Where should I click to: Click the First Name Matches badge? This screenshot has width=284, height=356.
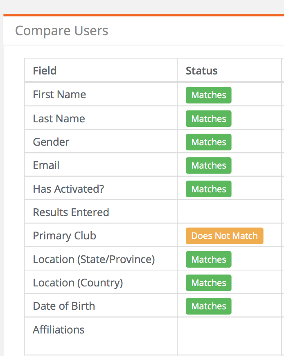point(208,95)
